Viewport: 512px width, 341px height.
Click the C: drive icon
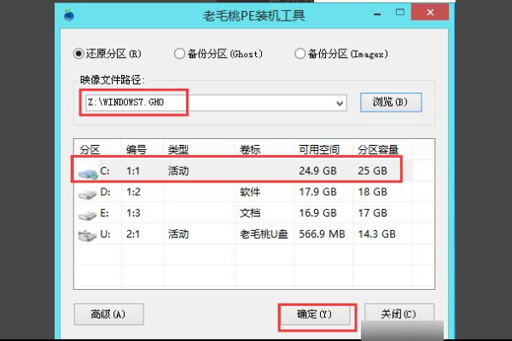click(88, 173)
